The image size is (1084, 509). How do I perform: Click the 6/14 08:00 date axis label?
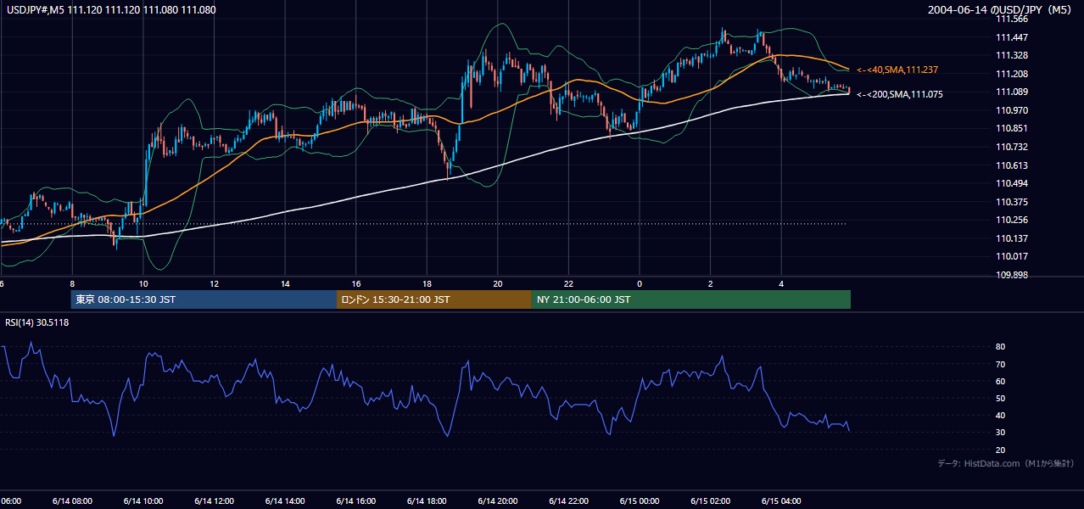point(72,501)
